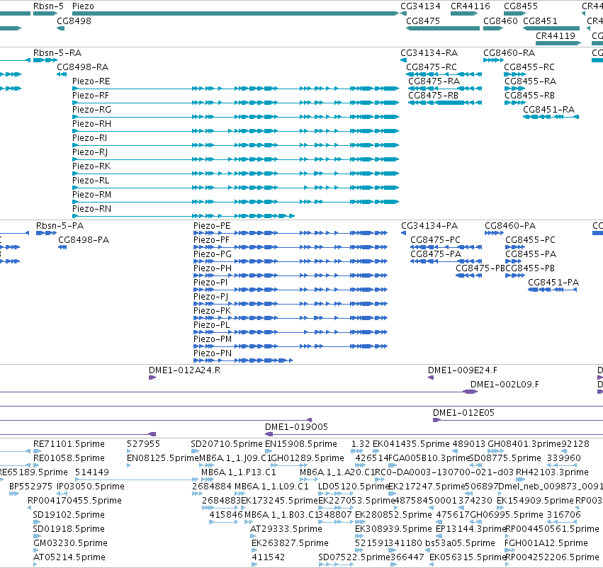Select the EN15908.5prime EST label
Screen dimensions: 603x568
(x=301, y=444)
